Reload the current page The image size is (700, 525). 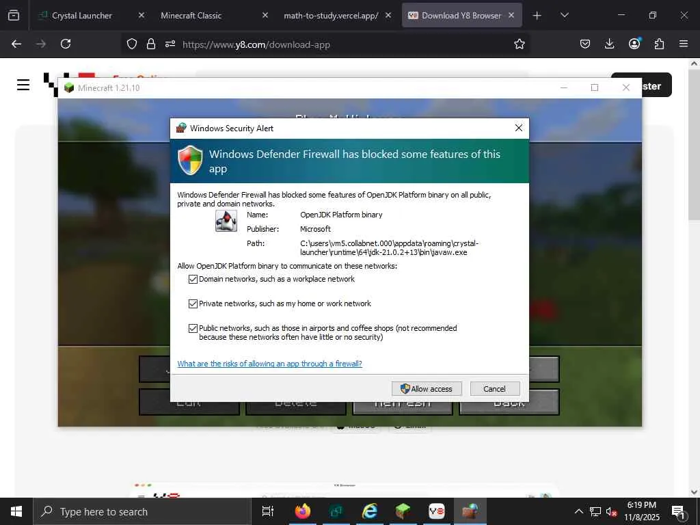(x=66, y=44)
